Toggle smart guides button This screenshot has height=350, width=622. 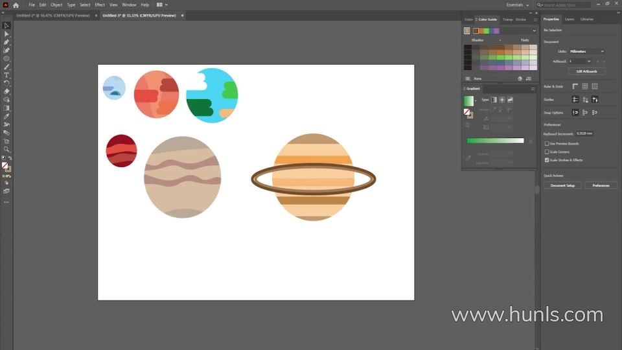595,100
